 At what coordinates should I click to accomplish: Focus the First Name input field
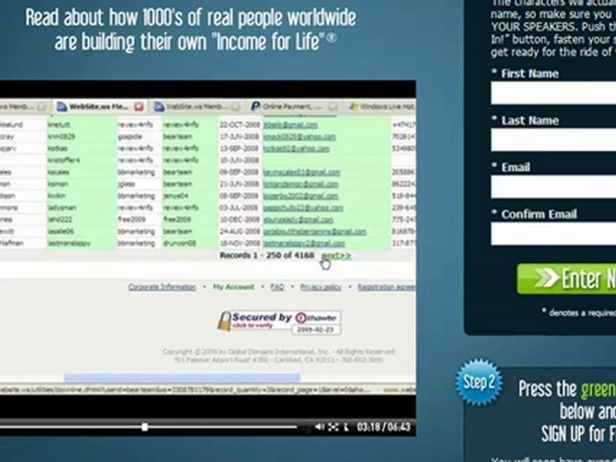click(x=553, y=92)
